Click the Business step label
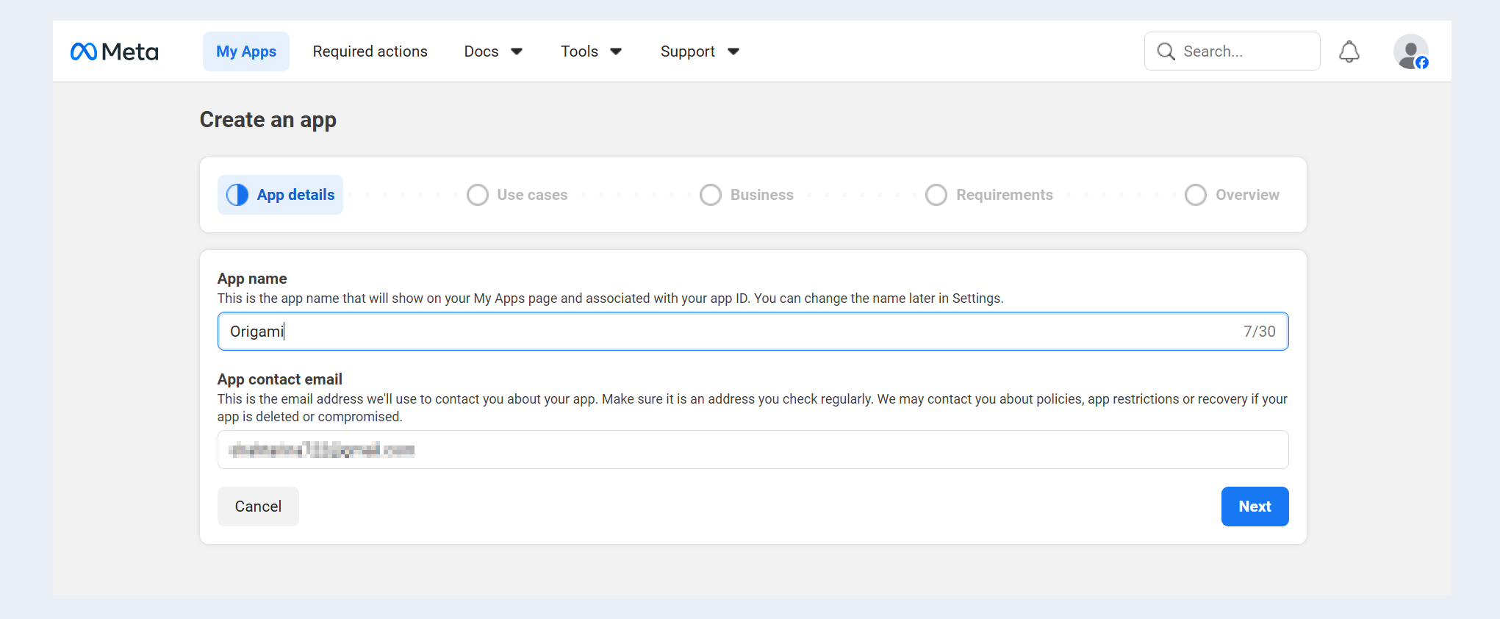Screen dimensions: 1500x619 point(762,195)
